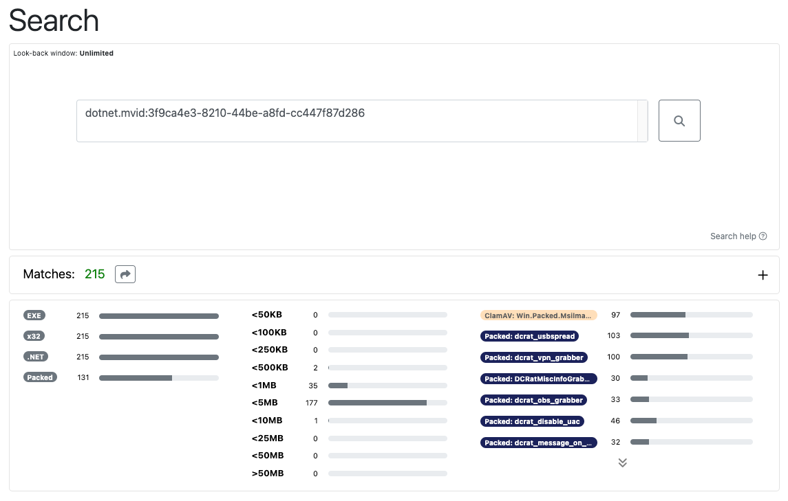Select Packed: DCRatMiscInfoGrab tag
This screenshot has width=788, height=501.
coord(538,379)
